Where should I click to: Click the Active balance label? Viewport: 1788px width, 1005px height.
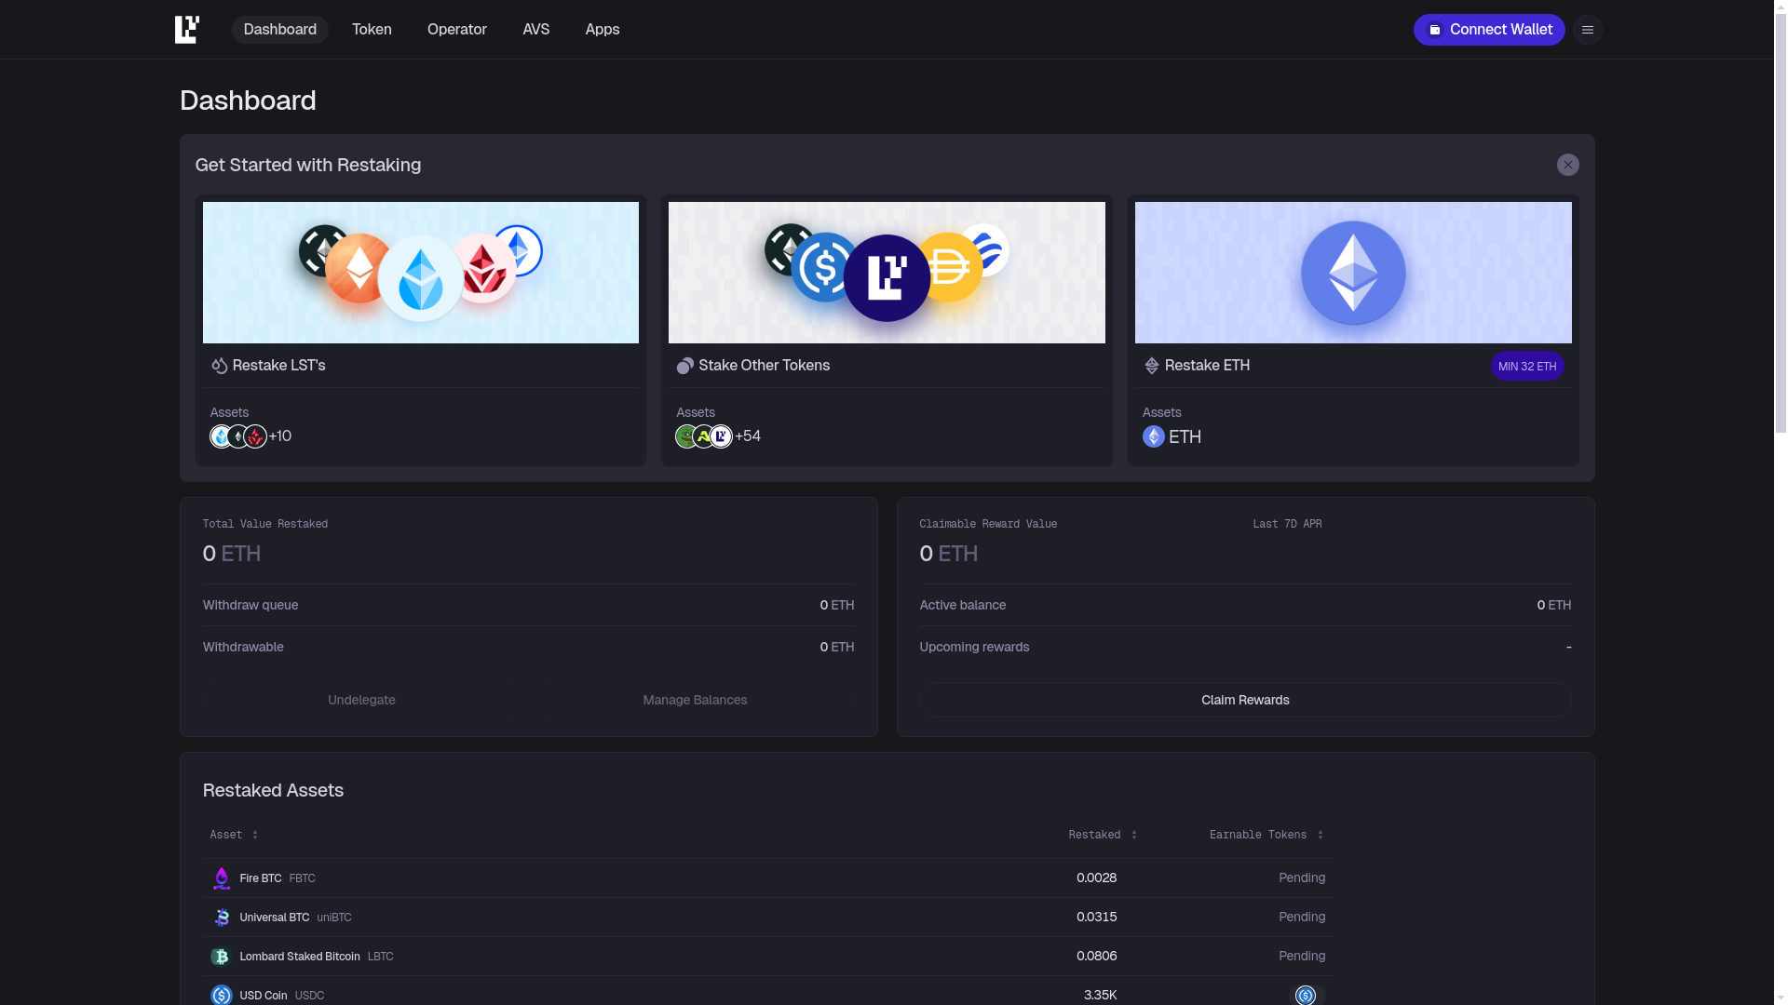[963, 605]
